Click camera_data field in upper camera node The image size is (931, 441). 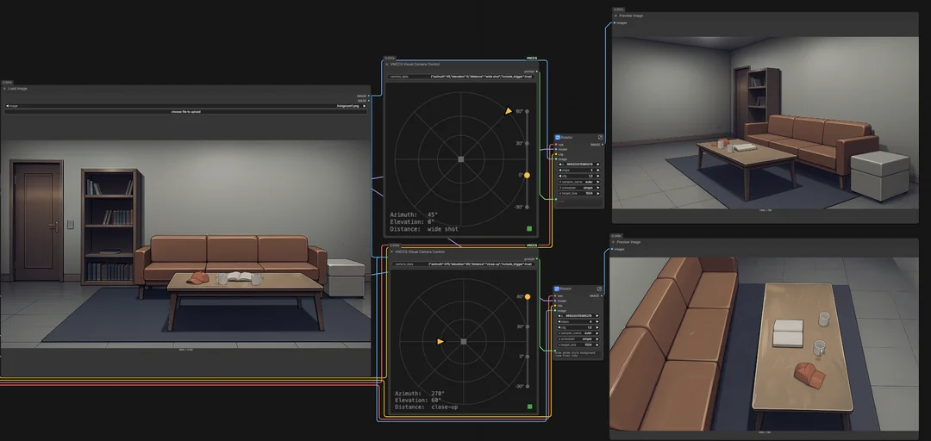coord(461,77)
